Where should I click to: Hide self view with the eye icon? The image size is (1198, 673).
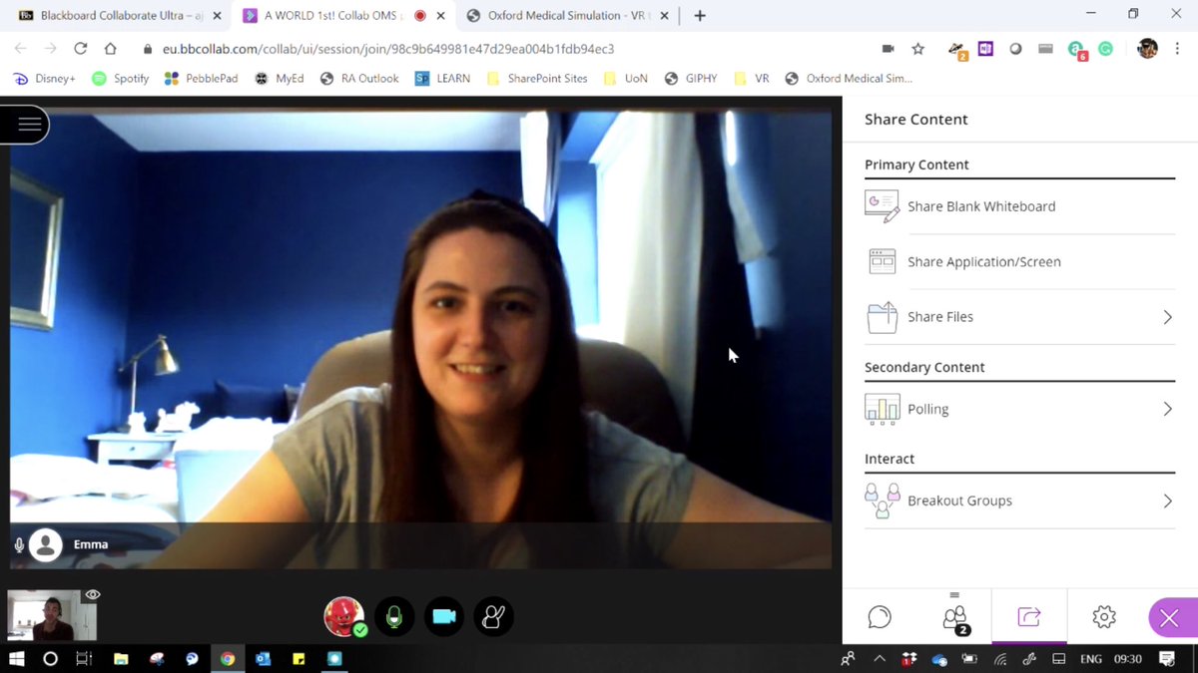pyautogui.click(x=93, y=595)
